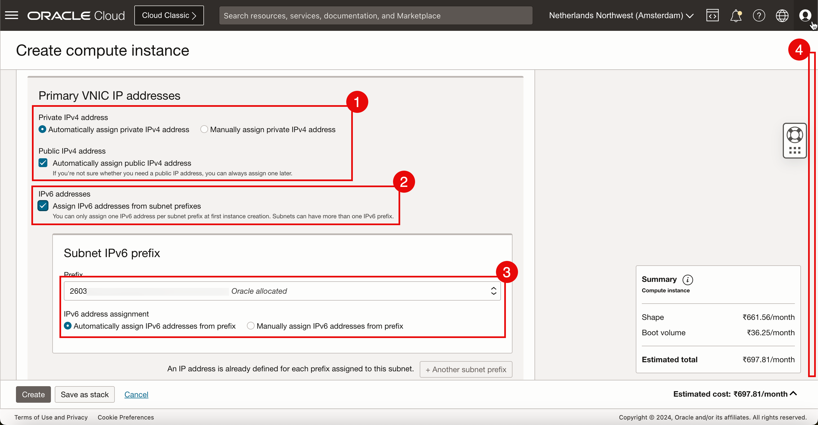Click Save as stack
Screen dimensions: 818x425
(84, 394)
